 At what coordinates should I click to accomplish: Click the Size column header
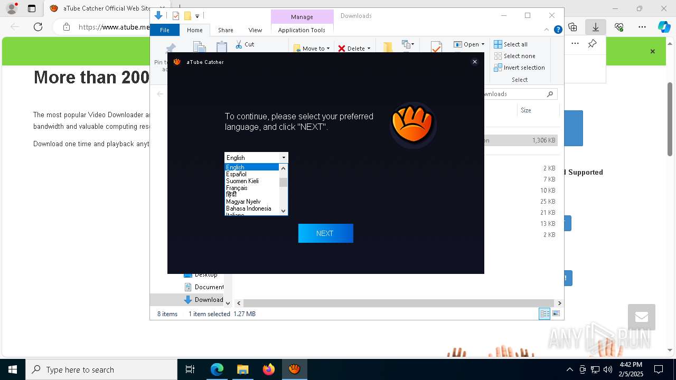pos(526,110)
